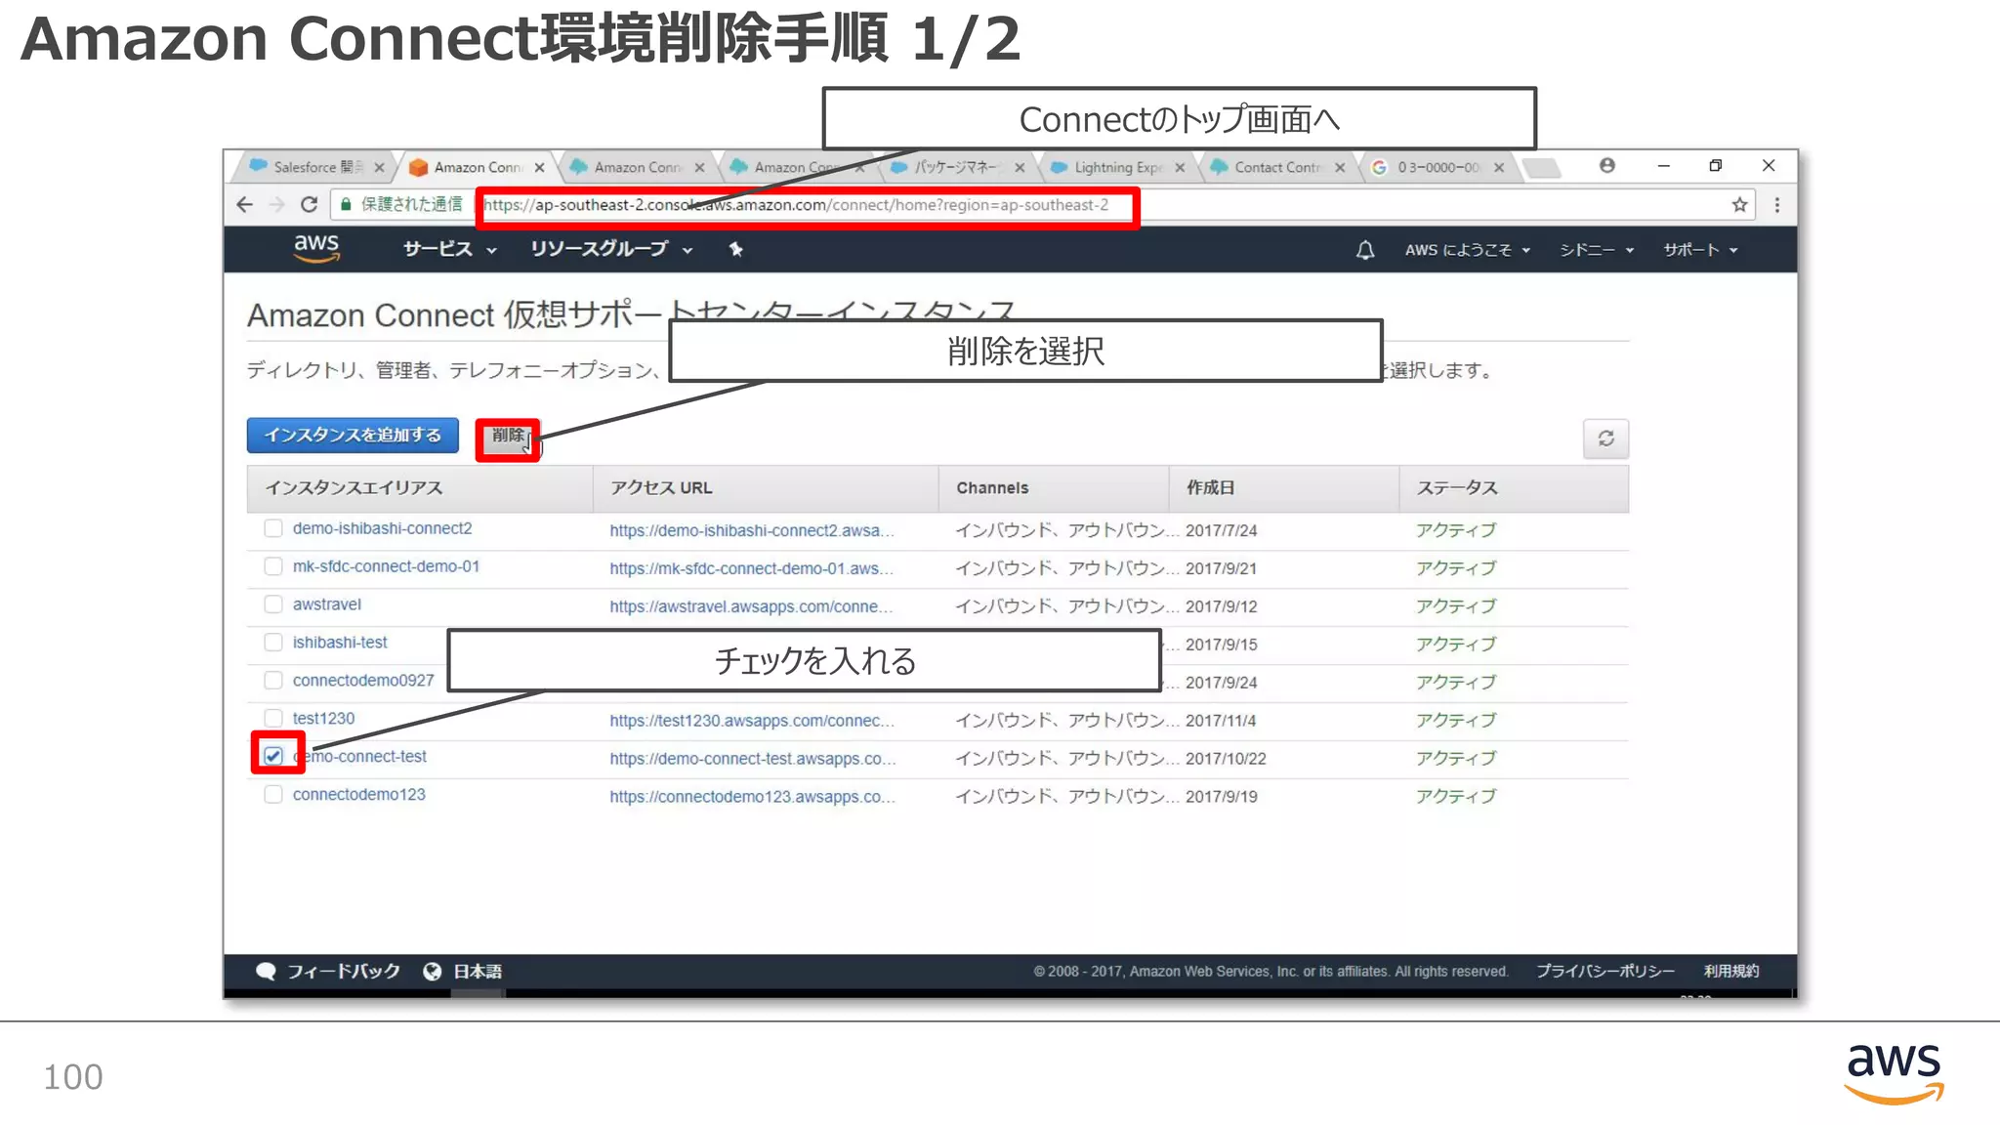Viewport: 2000px width, 1125px height.
Task: Open mk-sfdc-connect-demo-01 access URL
Action: click(x=751, y=568)
